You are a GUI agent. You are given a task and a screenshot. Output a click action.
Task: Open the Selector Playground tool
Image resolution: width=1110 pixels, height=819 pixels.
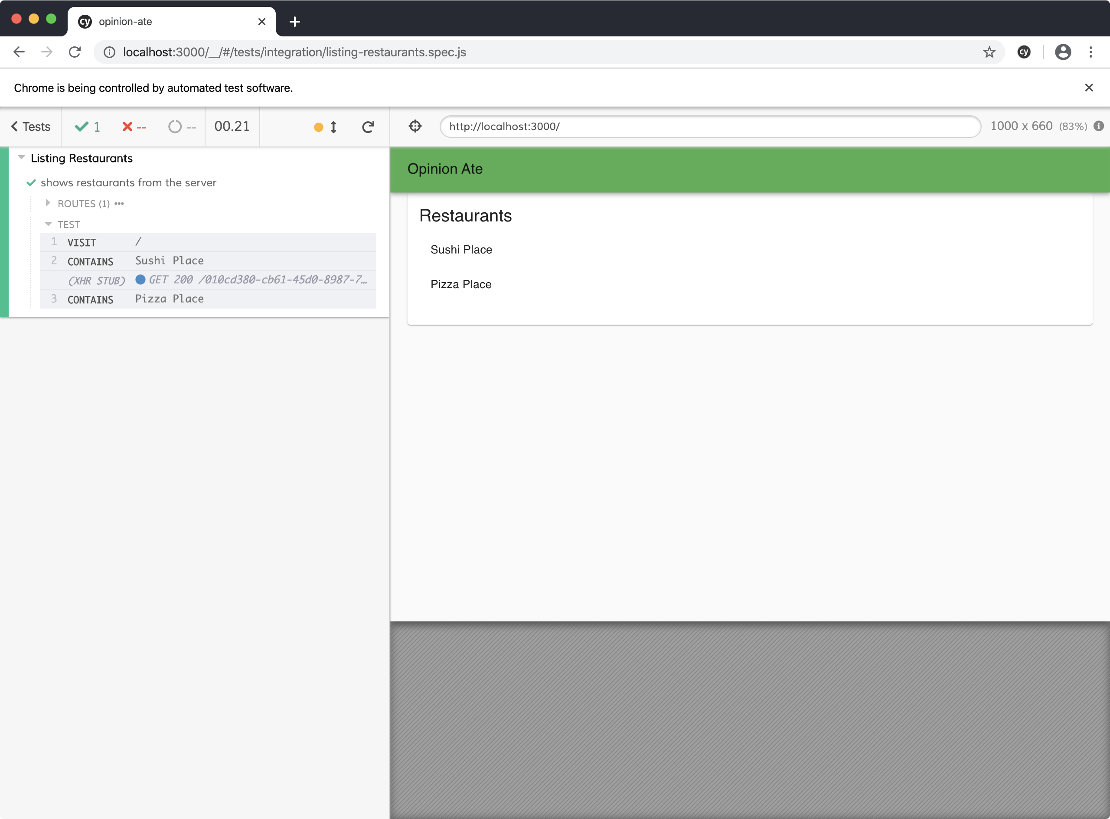[415, 127]
